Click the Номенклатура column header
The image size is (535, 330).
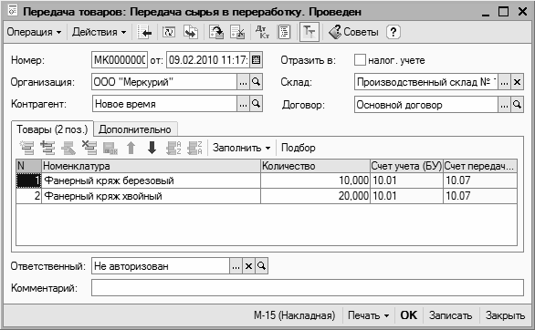click(x=151, y=166)
